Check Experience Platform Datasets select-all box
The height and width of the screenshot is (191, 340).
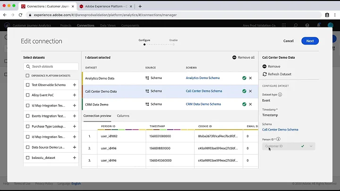pos(27,76)
